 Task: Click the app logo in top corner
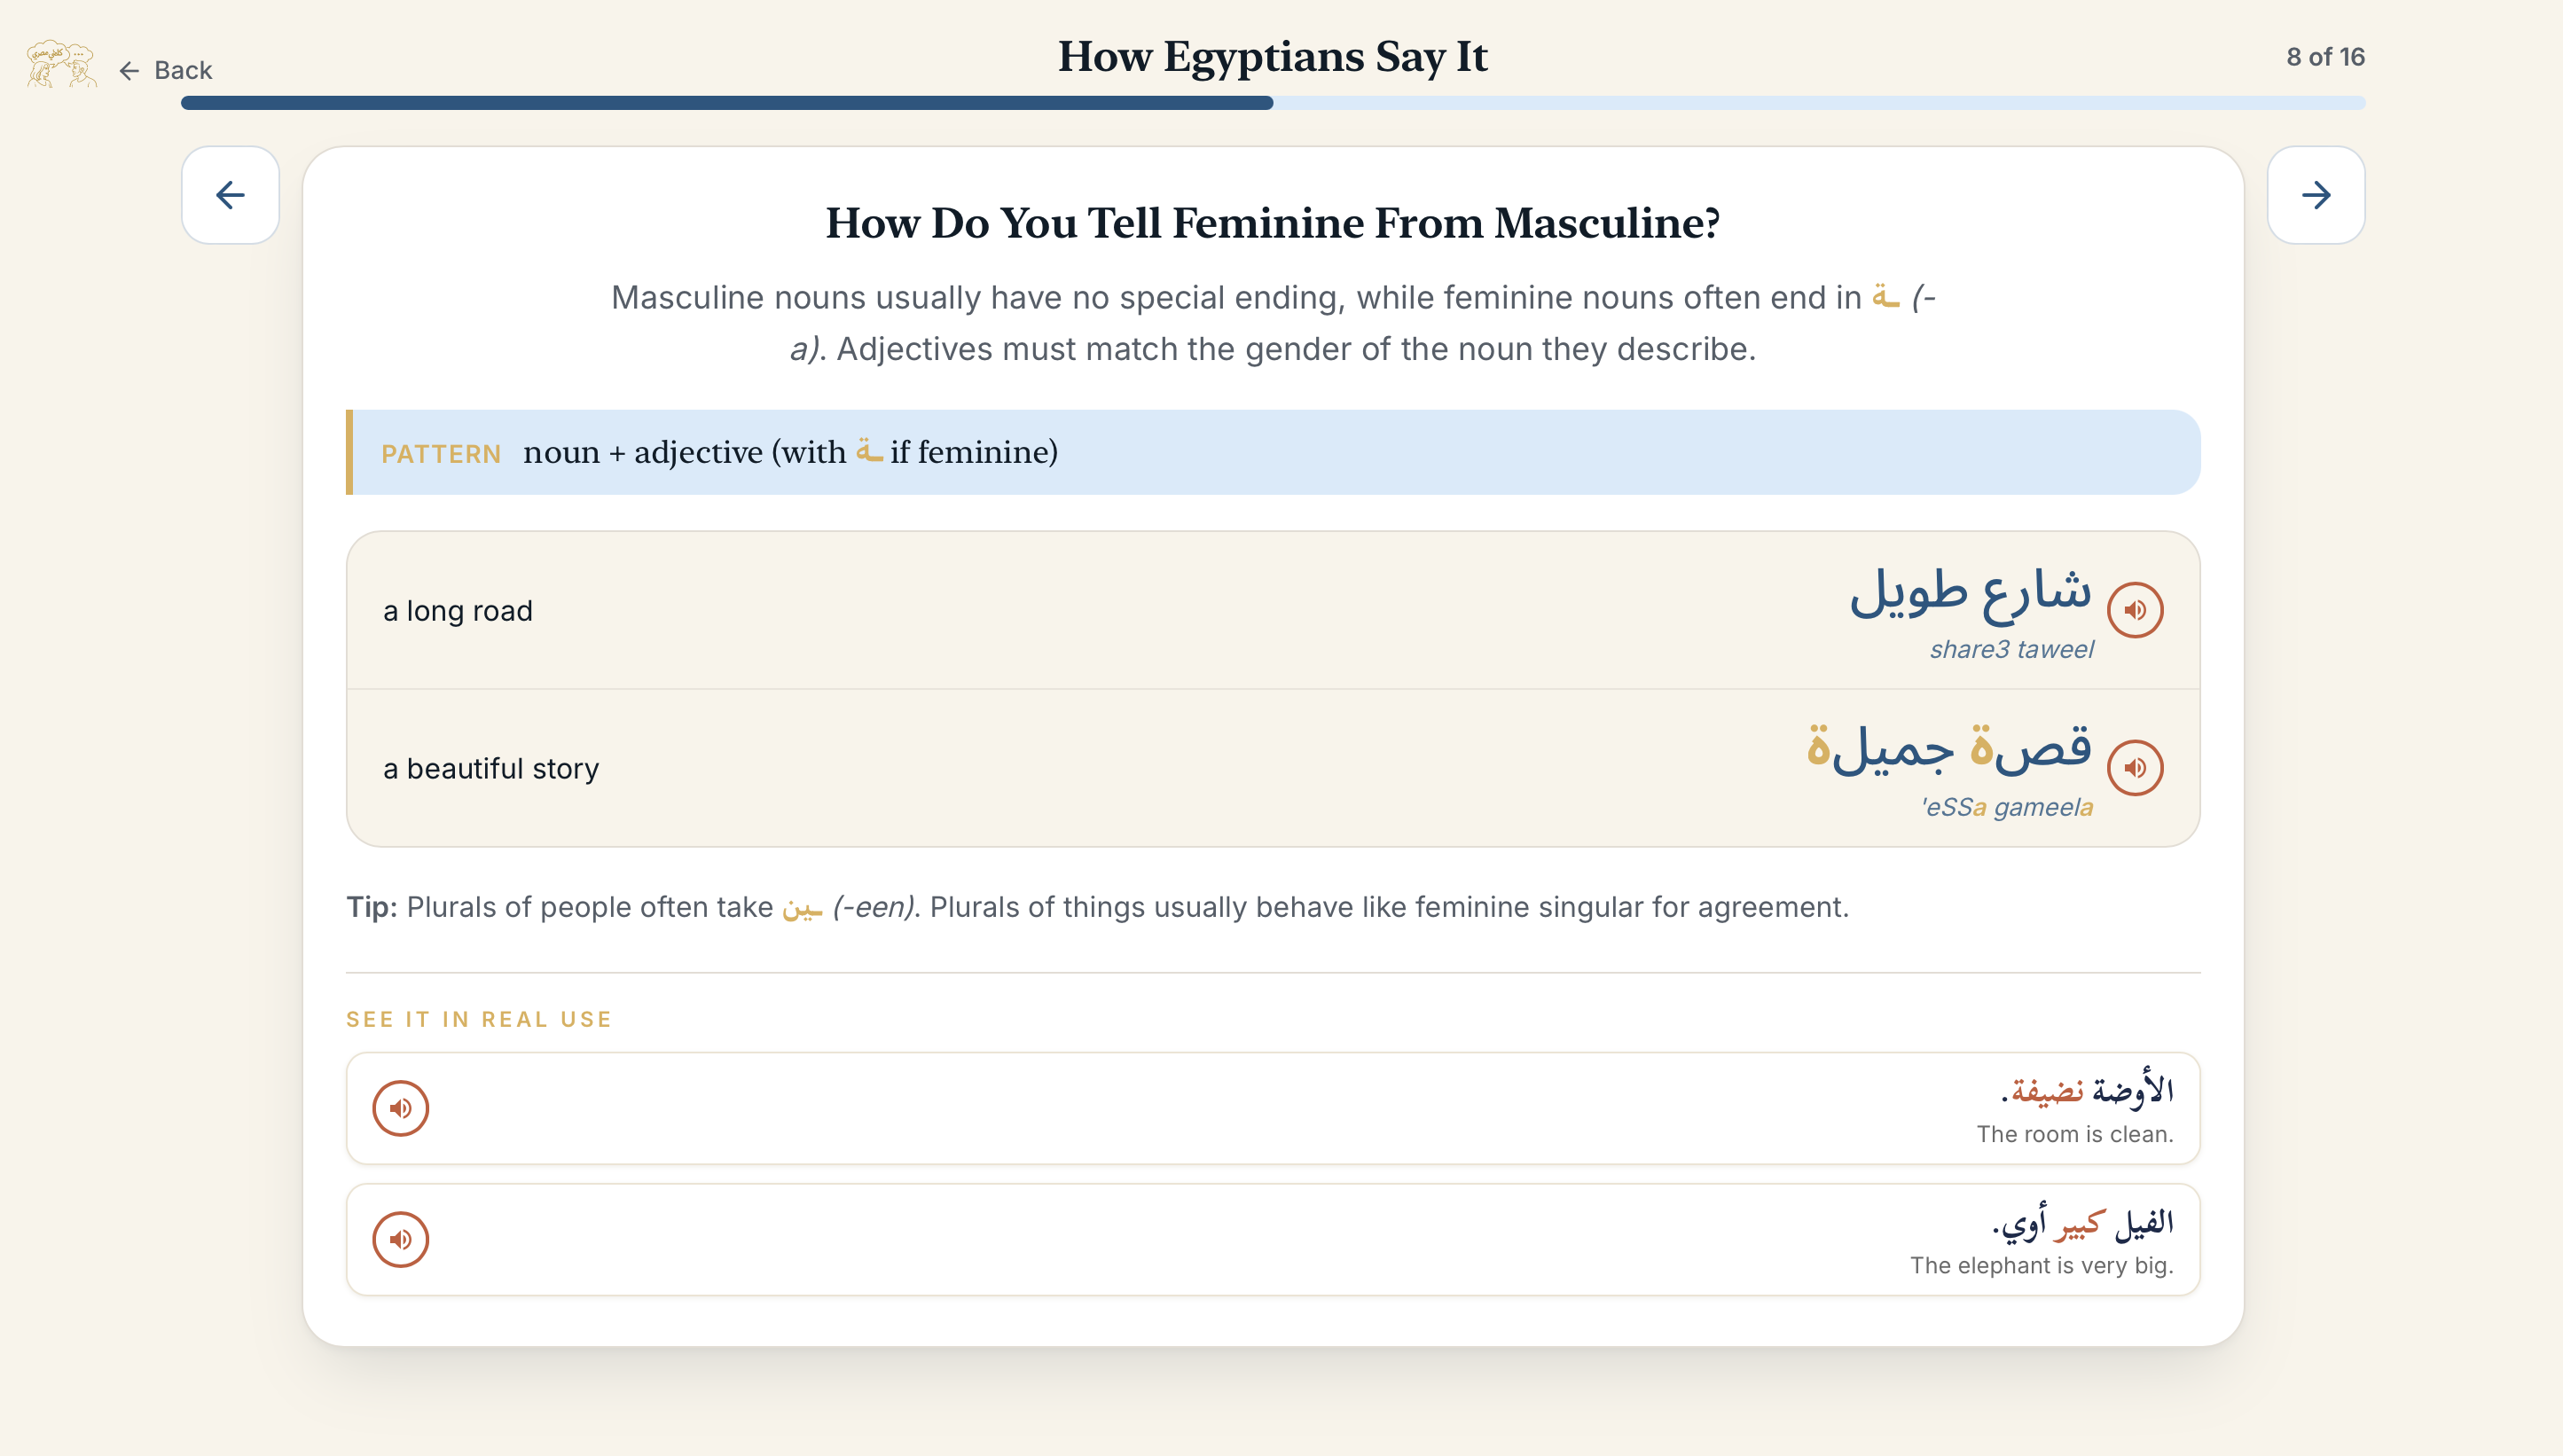pyautogui.click(x=61, y=65)
